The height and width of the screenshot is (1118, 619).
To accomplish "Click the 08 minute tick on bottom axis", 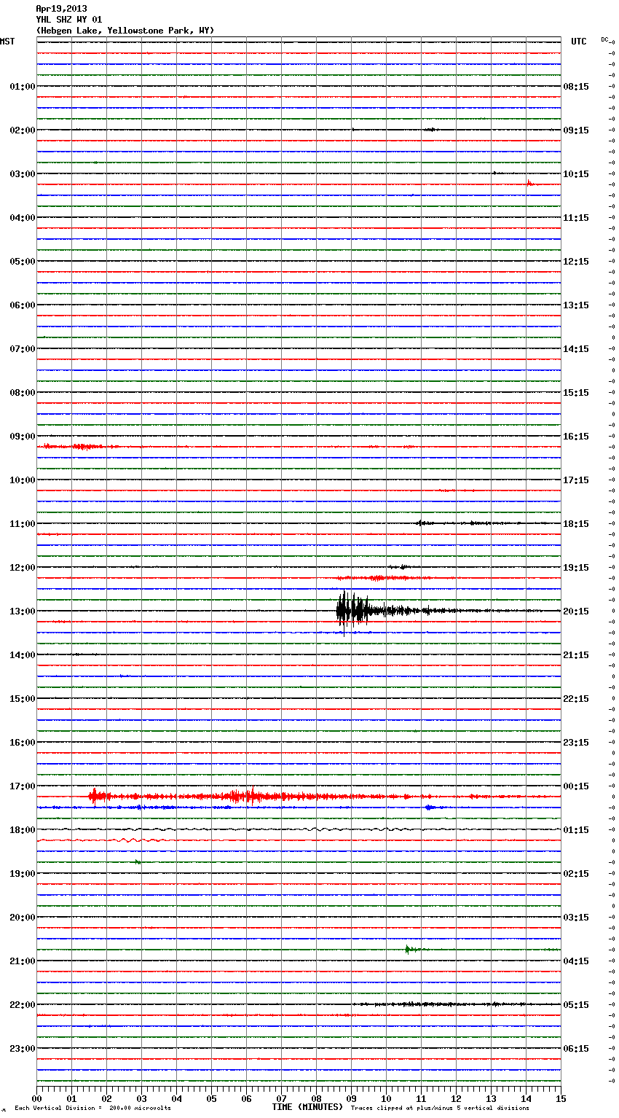I will pos(316,1098).
